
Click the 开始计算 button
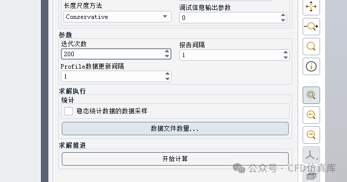tap(175, 159)
